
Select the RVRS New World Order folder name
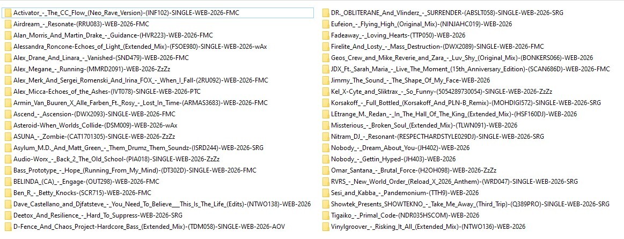(x=454, y=181)
